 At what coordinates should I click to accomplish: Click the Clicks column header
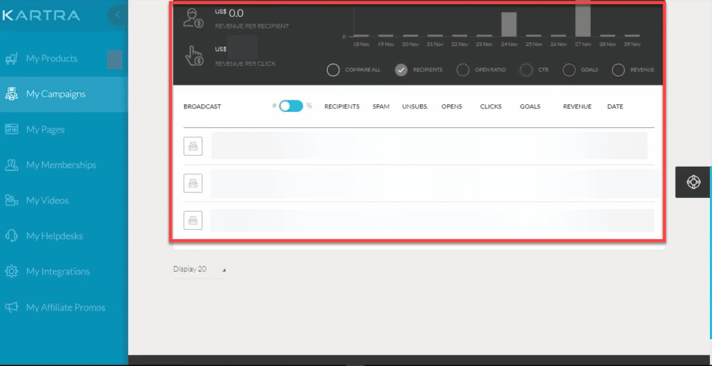tap(491, 106)
